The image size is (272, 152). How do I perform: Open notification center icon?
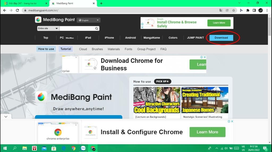265,148
